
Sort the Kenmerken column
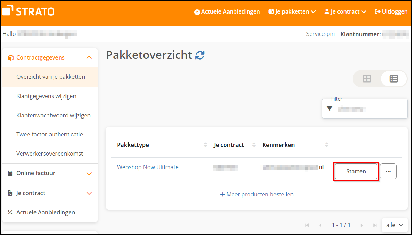point(326,145)
